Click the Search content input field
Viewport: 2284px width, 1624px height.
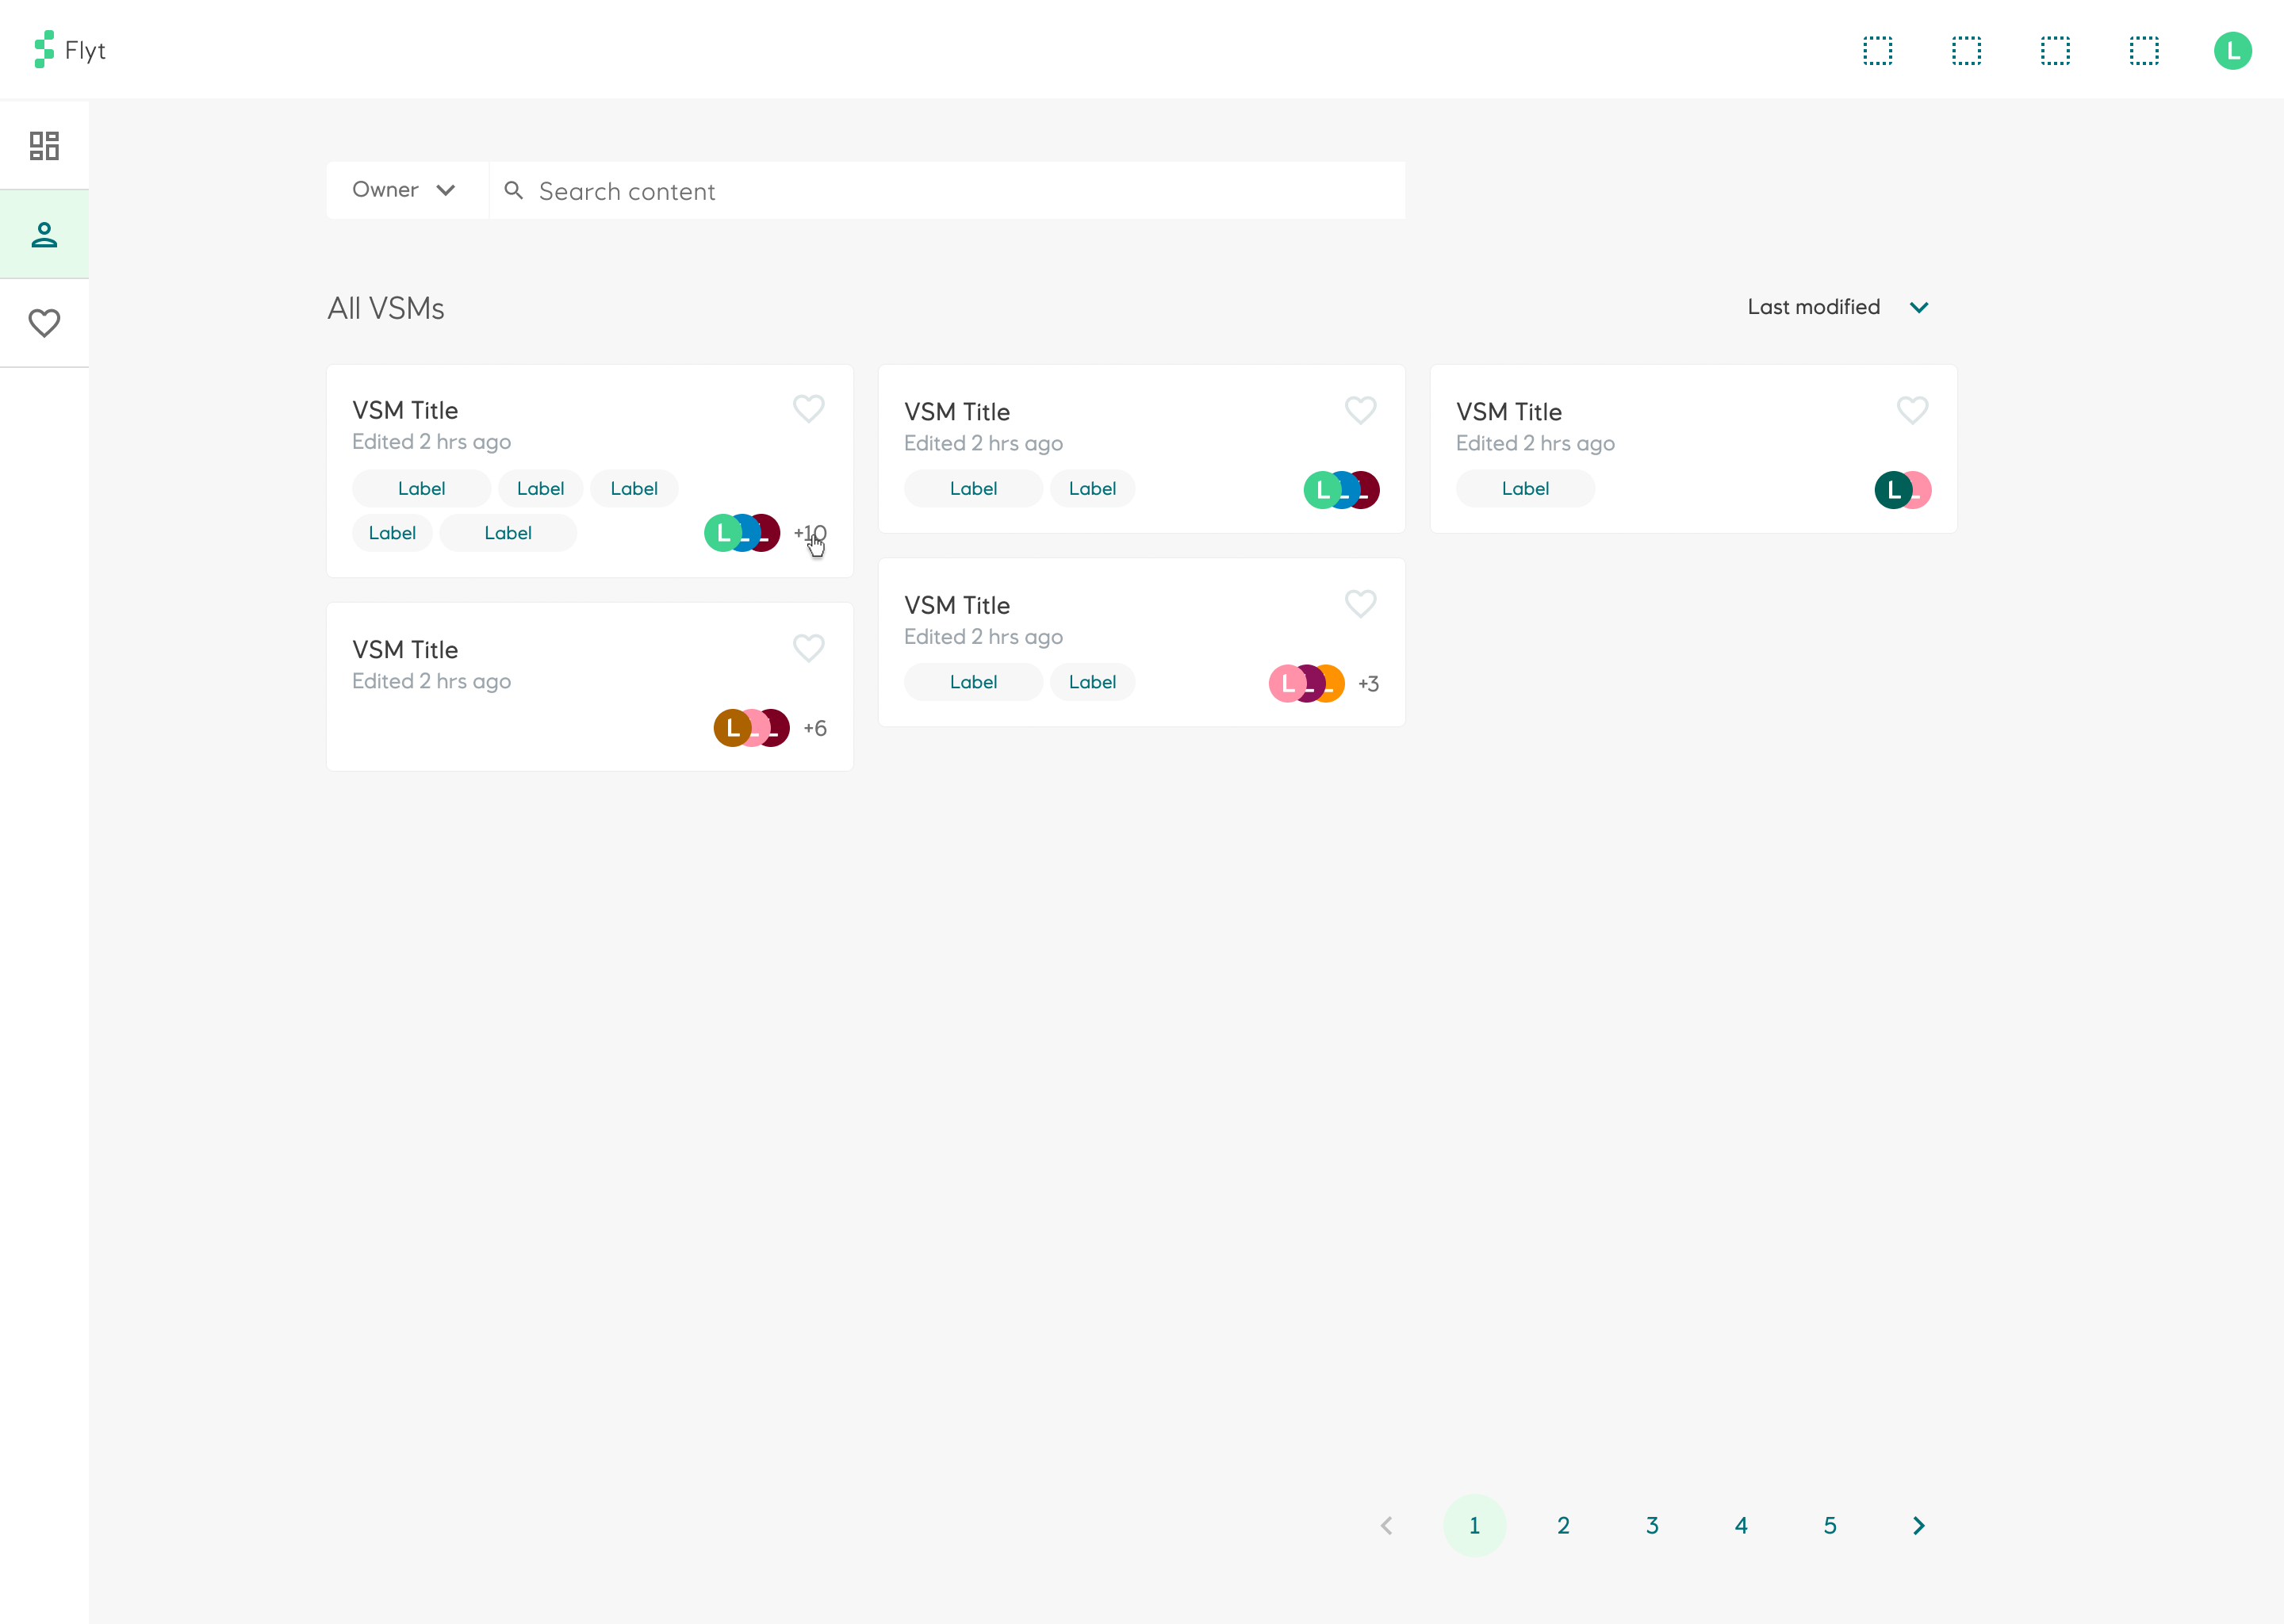coord(900,190)
